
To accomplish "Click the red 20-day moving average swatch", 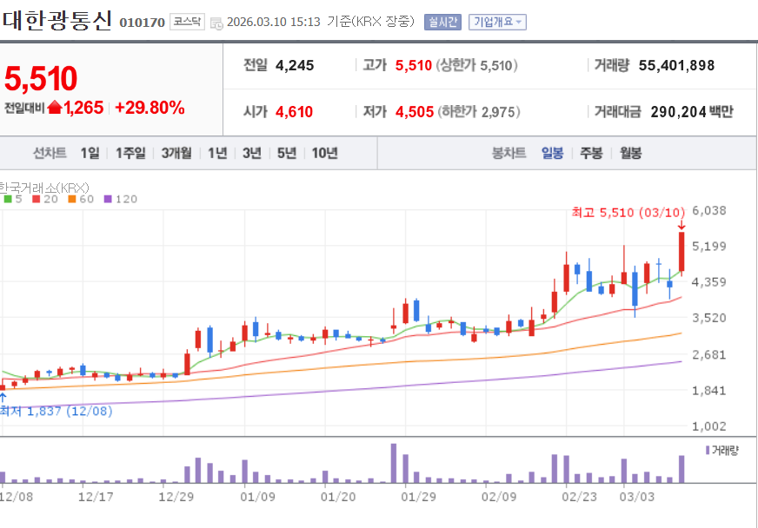I will pyautogui.click(x=37, y=199).
